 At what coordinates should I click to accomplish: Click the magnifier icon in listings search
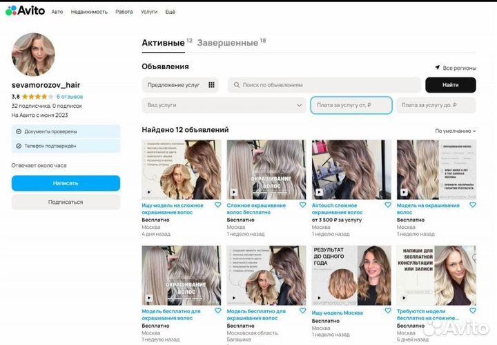click(x=237, y=85)
